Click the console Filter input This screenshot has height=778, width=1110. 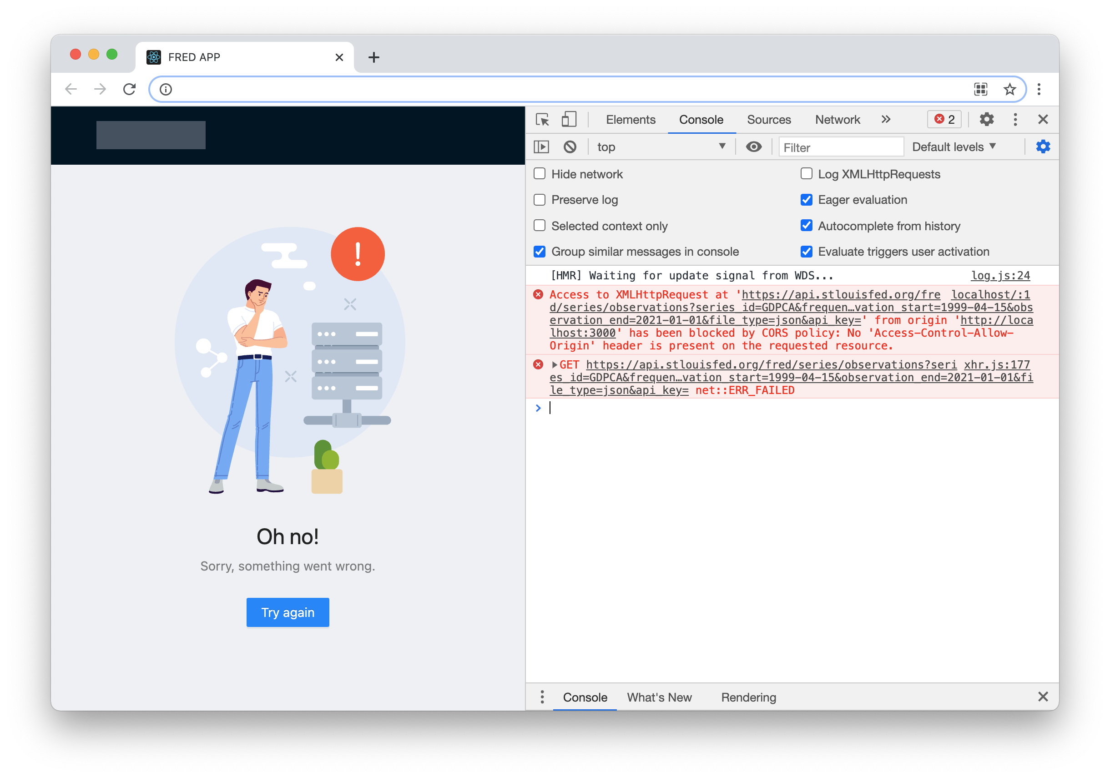pyautogui.click(x=841, y=147)
